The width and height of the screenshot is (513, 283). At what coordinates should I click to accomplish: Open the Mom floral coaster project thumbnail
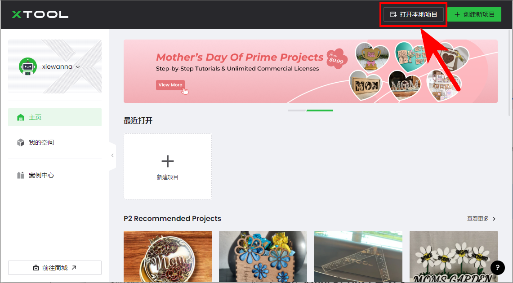pyautogui.click(x=168, y=256)
